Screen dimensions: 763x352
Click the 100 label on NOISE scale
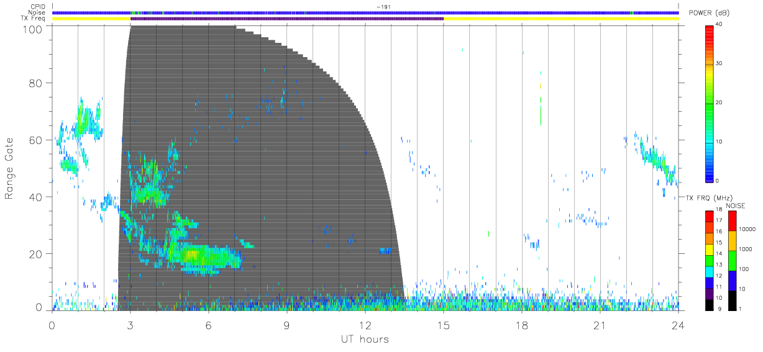(x=744, y=269)
